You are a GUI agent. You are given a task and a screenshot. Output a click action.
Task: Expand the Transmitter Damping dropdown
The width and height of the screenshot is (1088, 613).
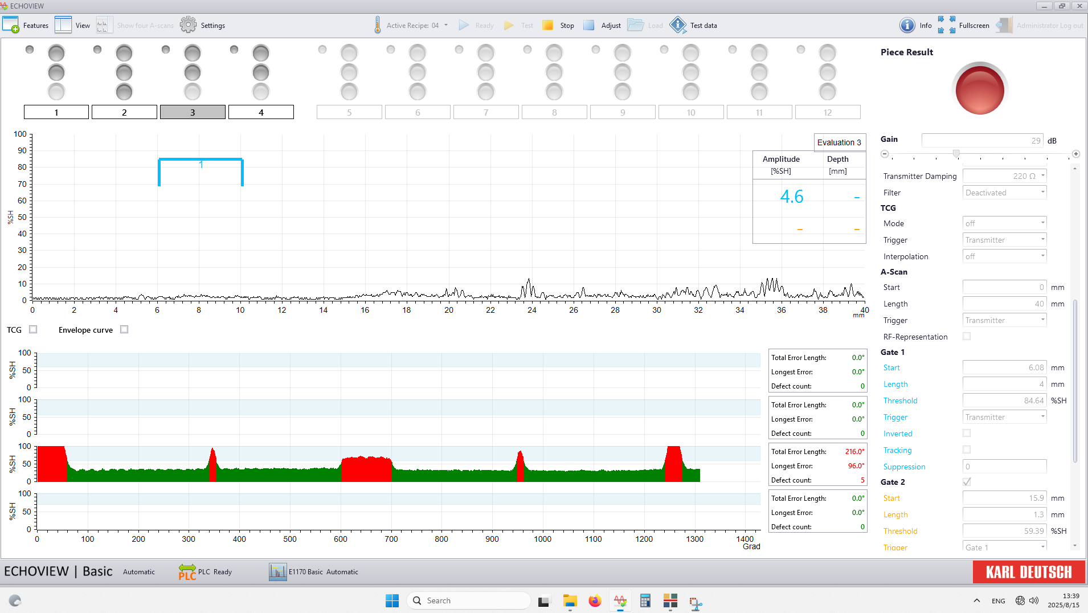1042,176
